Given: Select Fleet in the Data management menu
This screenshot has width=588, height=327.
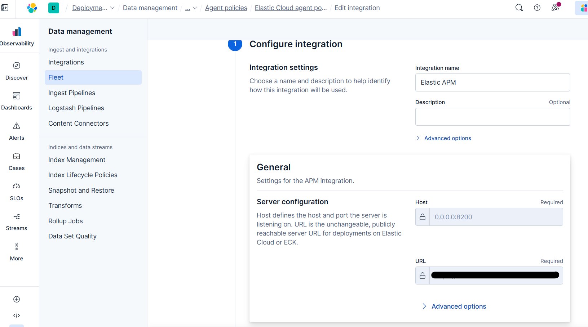Looking at the screenshot, I should (x=56, y=77).
